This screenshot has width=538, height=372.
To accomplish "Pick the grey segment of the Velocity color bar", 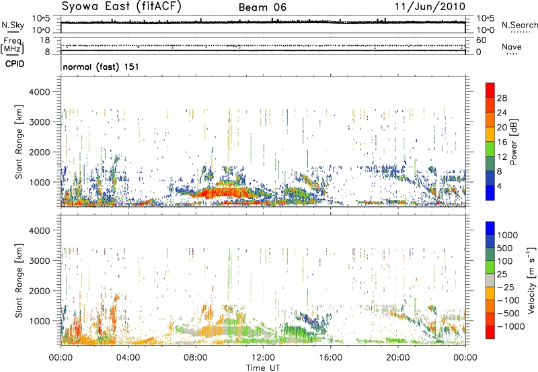I will (x=490, y=280).
